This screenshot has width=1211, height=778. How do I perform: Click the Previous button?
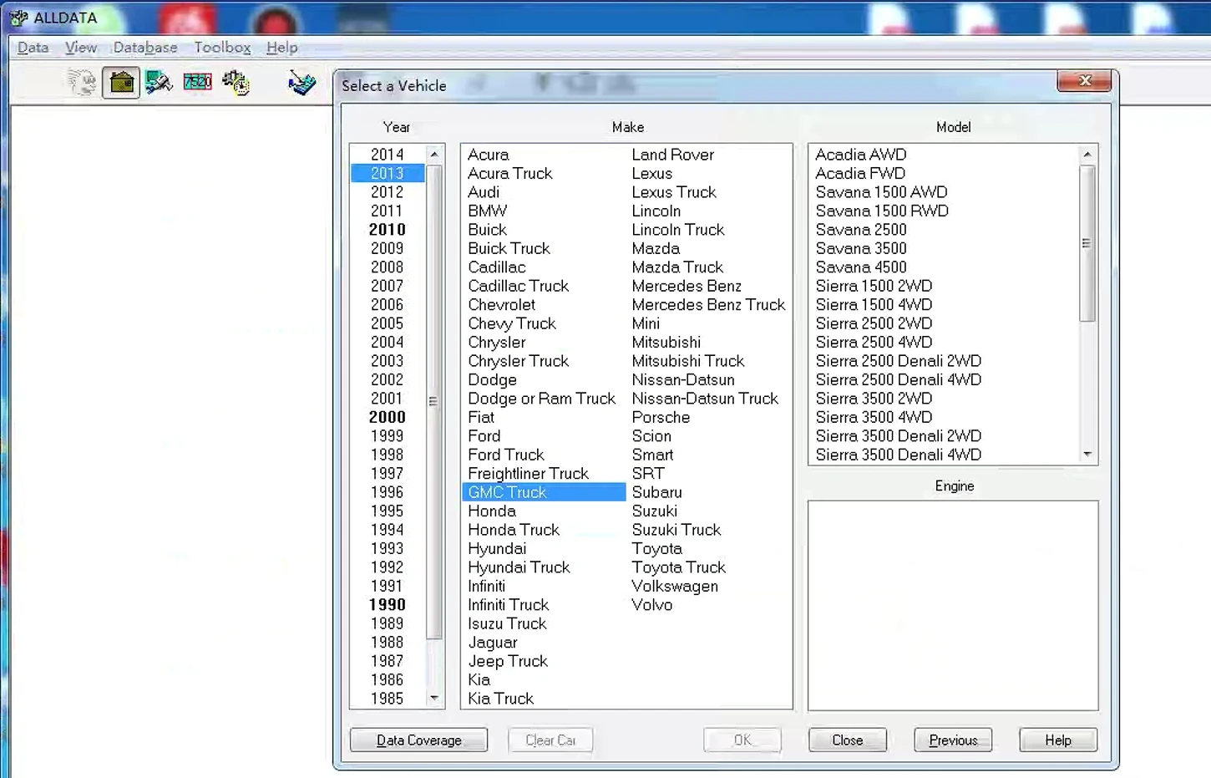tap(953, 740)
